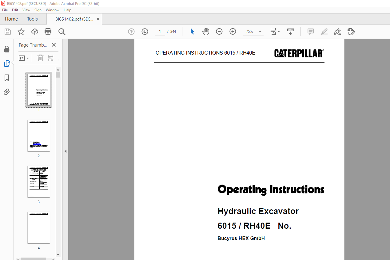Go to next page arrow
This screenshot has height=260, width=390.
pyautogui.click(x=145, y=32)
